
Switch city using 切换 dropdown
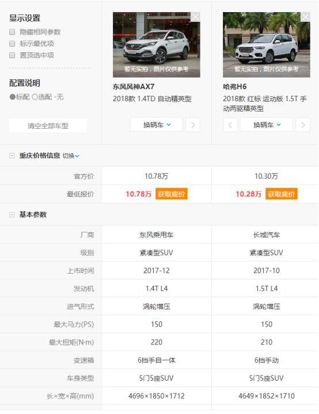click(x=71, y=156)
